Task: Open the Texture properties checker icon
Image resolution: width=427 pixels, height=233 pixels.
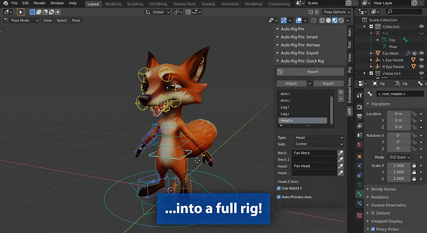Action: (x=359, y=215)
